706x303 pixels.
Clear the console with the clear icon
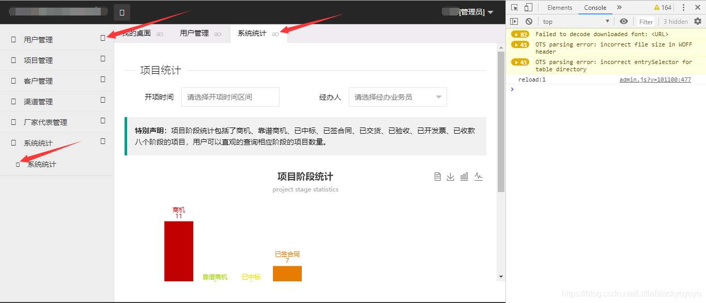[x=528, y=21]
